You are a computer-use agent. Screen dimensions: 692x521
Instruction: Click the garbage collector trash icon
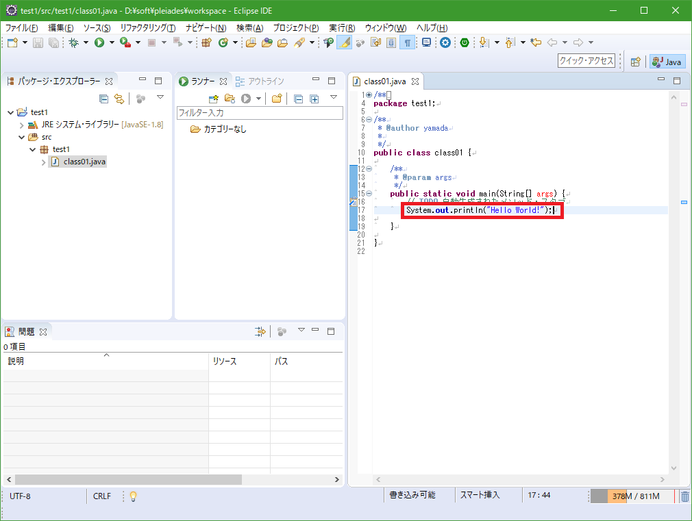684,496
